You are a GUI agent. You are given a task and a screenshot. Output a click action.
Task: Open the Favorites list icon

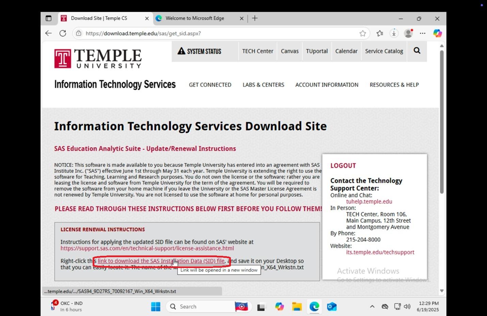[x=380, y=33]
